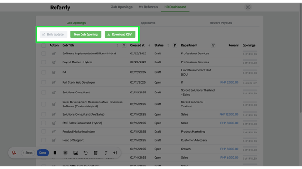The height and width of the screenshot is (169, 302).
Task: Click the undo arrow in recorder toolbar
Action: pyautogui.click(x=86, y=153)
